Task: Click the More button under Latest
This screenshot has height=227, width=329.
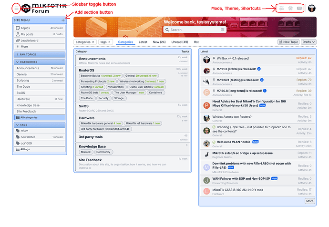Action: pyautogui.click(x=310, y=201)
